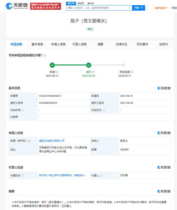Click grant publication number CN306853262S
Image resolution: width=177 pixels, height=210 pixels.
click(x=48, y=103)
